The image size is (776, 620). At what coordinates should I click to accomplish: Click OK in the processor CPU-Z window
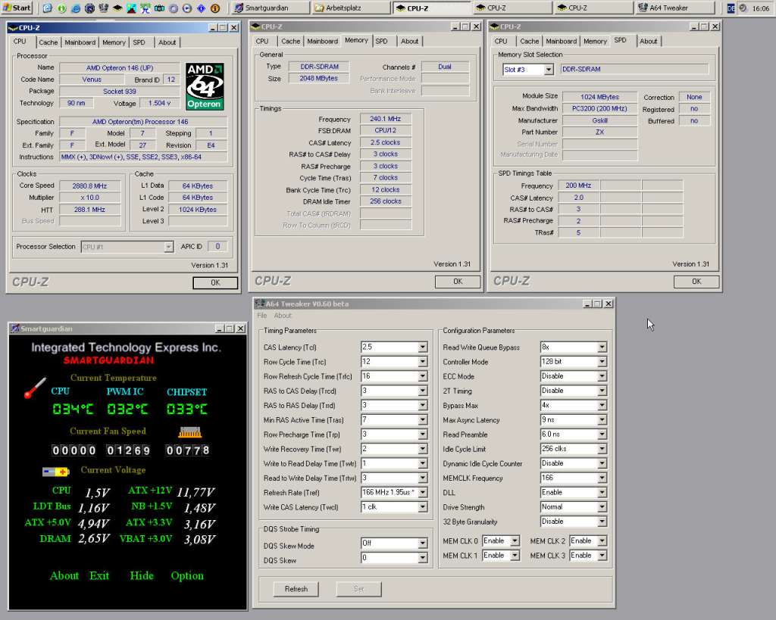pos(215,282)
